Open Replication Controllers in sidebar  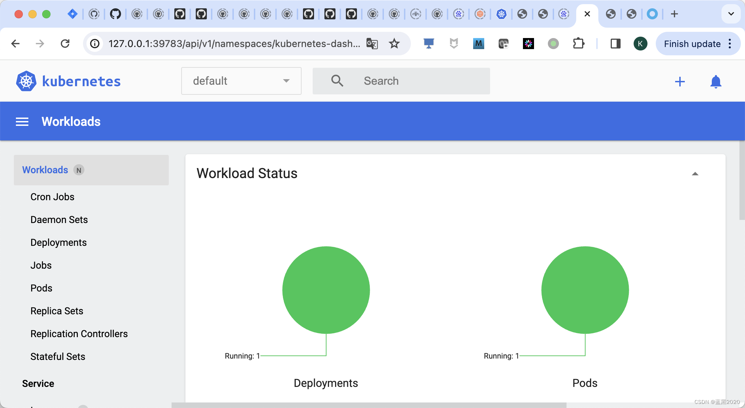(79, 334)
